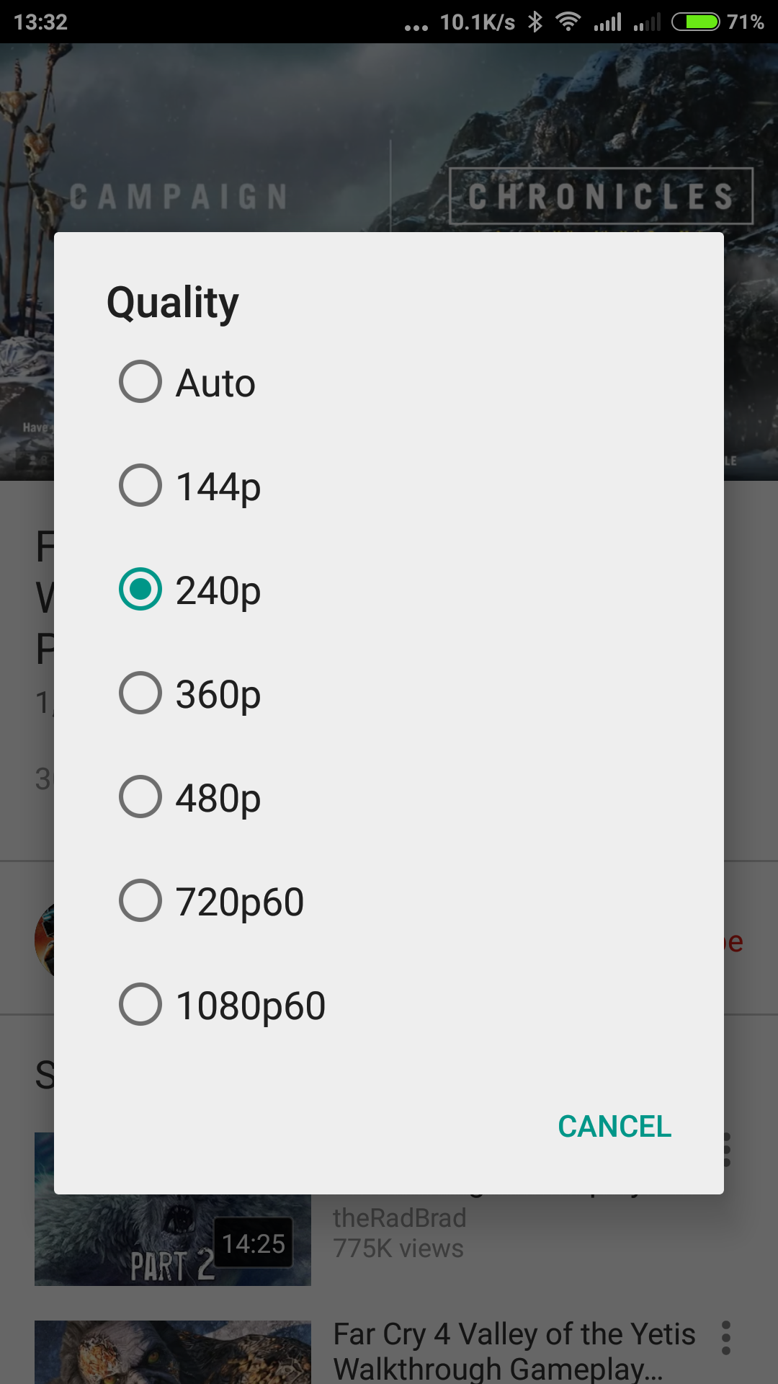This screenshot has height=1384, width=778.
Task: Set quality to 720p60
Action: (140, 901)
